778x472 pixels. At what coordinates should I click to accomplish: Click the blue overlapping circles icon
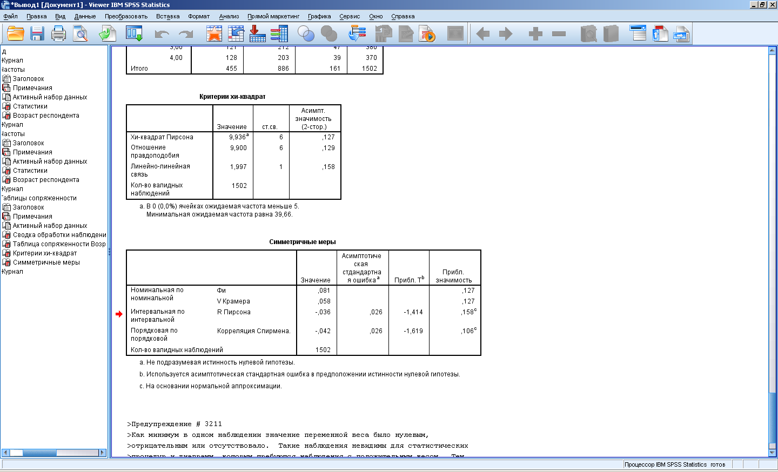306,34
